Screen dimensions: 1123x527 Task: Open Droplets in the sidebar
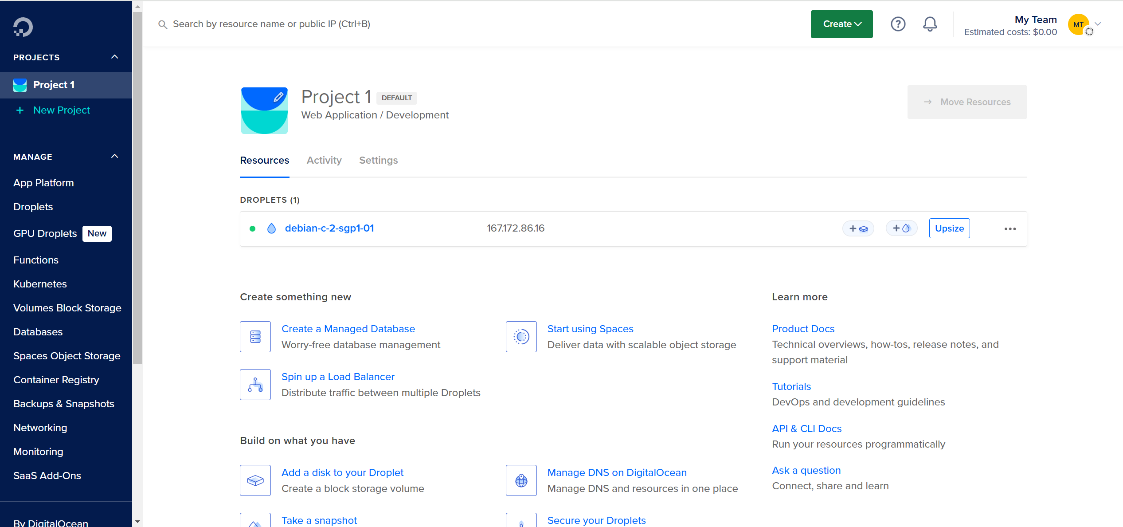point(33,207)
